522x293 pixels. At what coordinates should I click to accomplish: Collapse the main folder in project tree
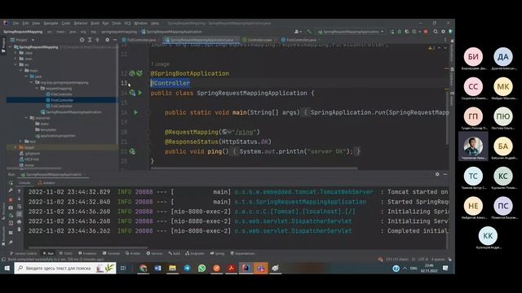21,71
